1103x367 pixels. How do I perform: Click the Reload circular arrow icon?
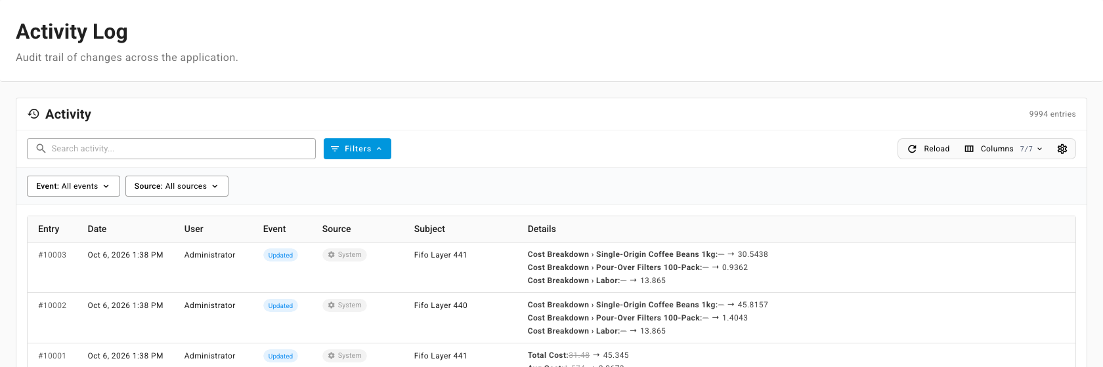pos(912,149)
